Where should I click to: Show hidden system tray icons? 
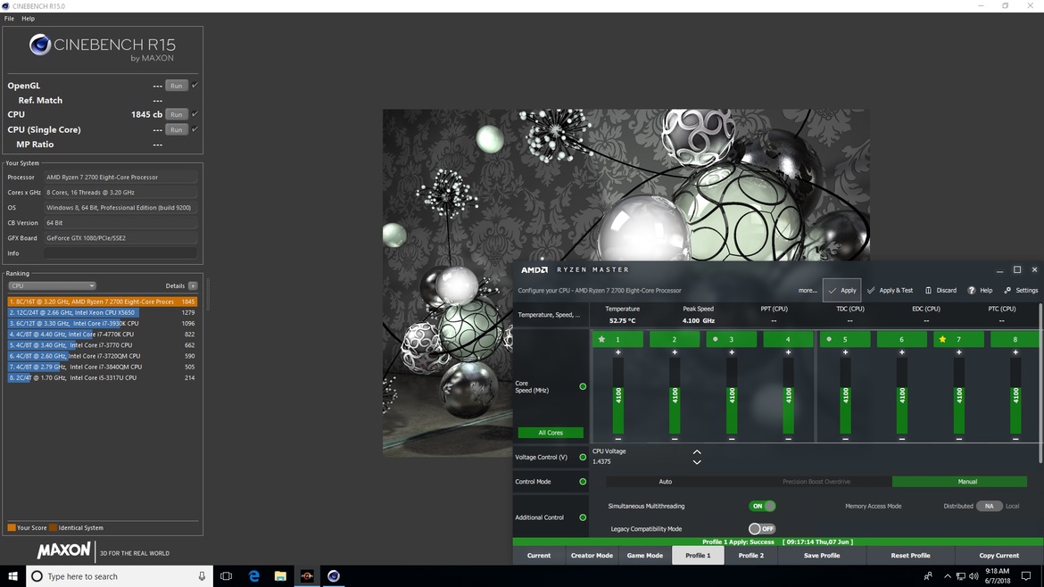(947, 576)
